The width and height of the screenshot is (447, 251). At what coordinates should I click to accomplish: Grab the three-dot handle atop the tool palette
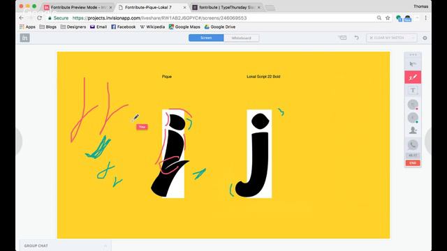pos(413,54)
